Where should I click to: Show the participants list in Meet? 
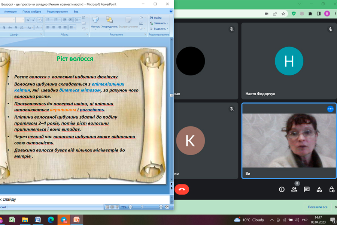294,189
